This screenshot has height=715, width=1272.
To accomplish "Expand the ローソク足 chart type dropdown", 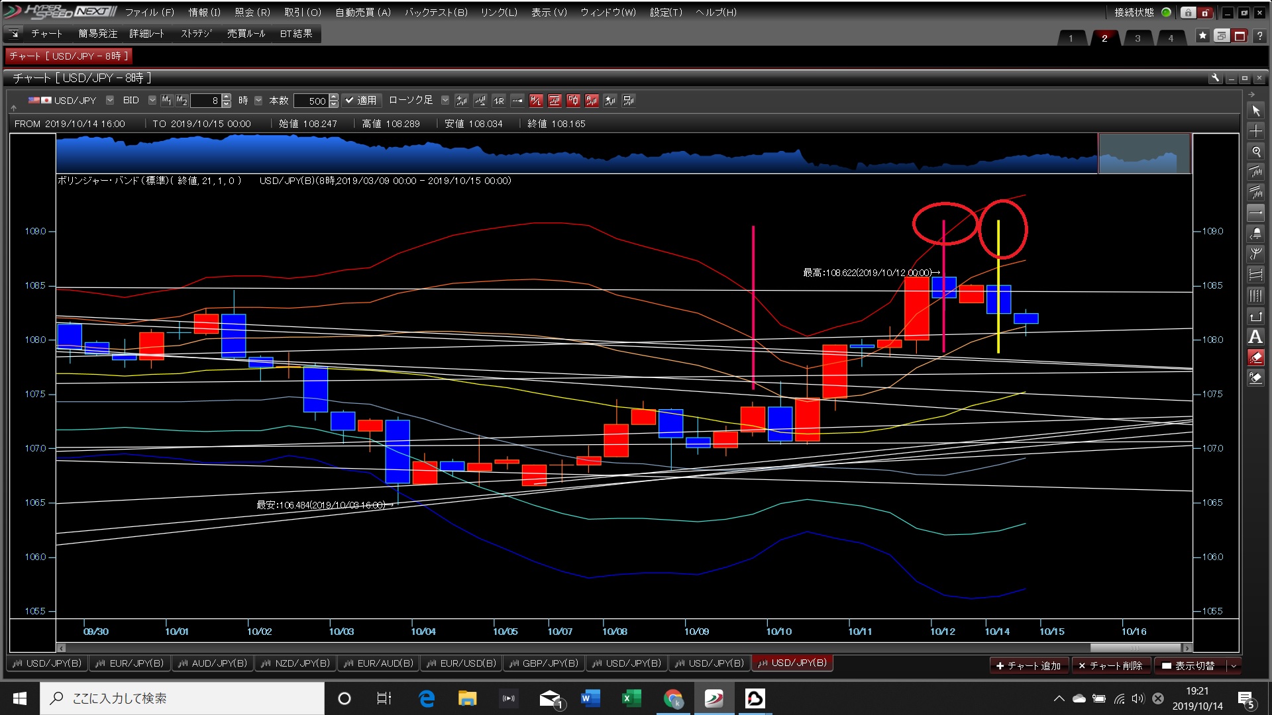I will (x=445, y=101).
